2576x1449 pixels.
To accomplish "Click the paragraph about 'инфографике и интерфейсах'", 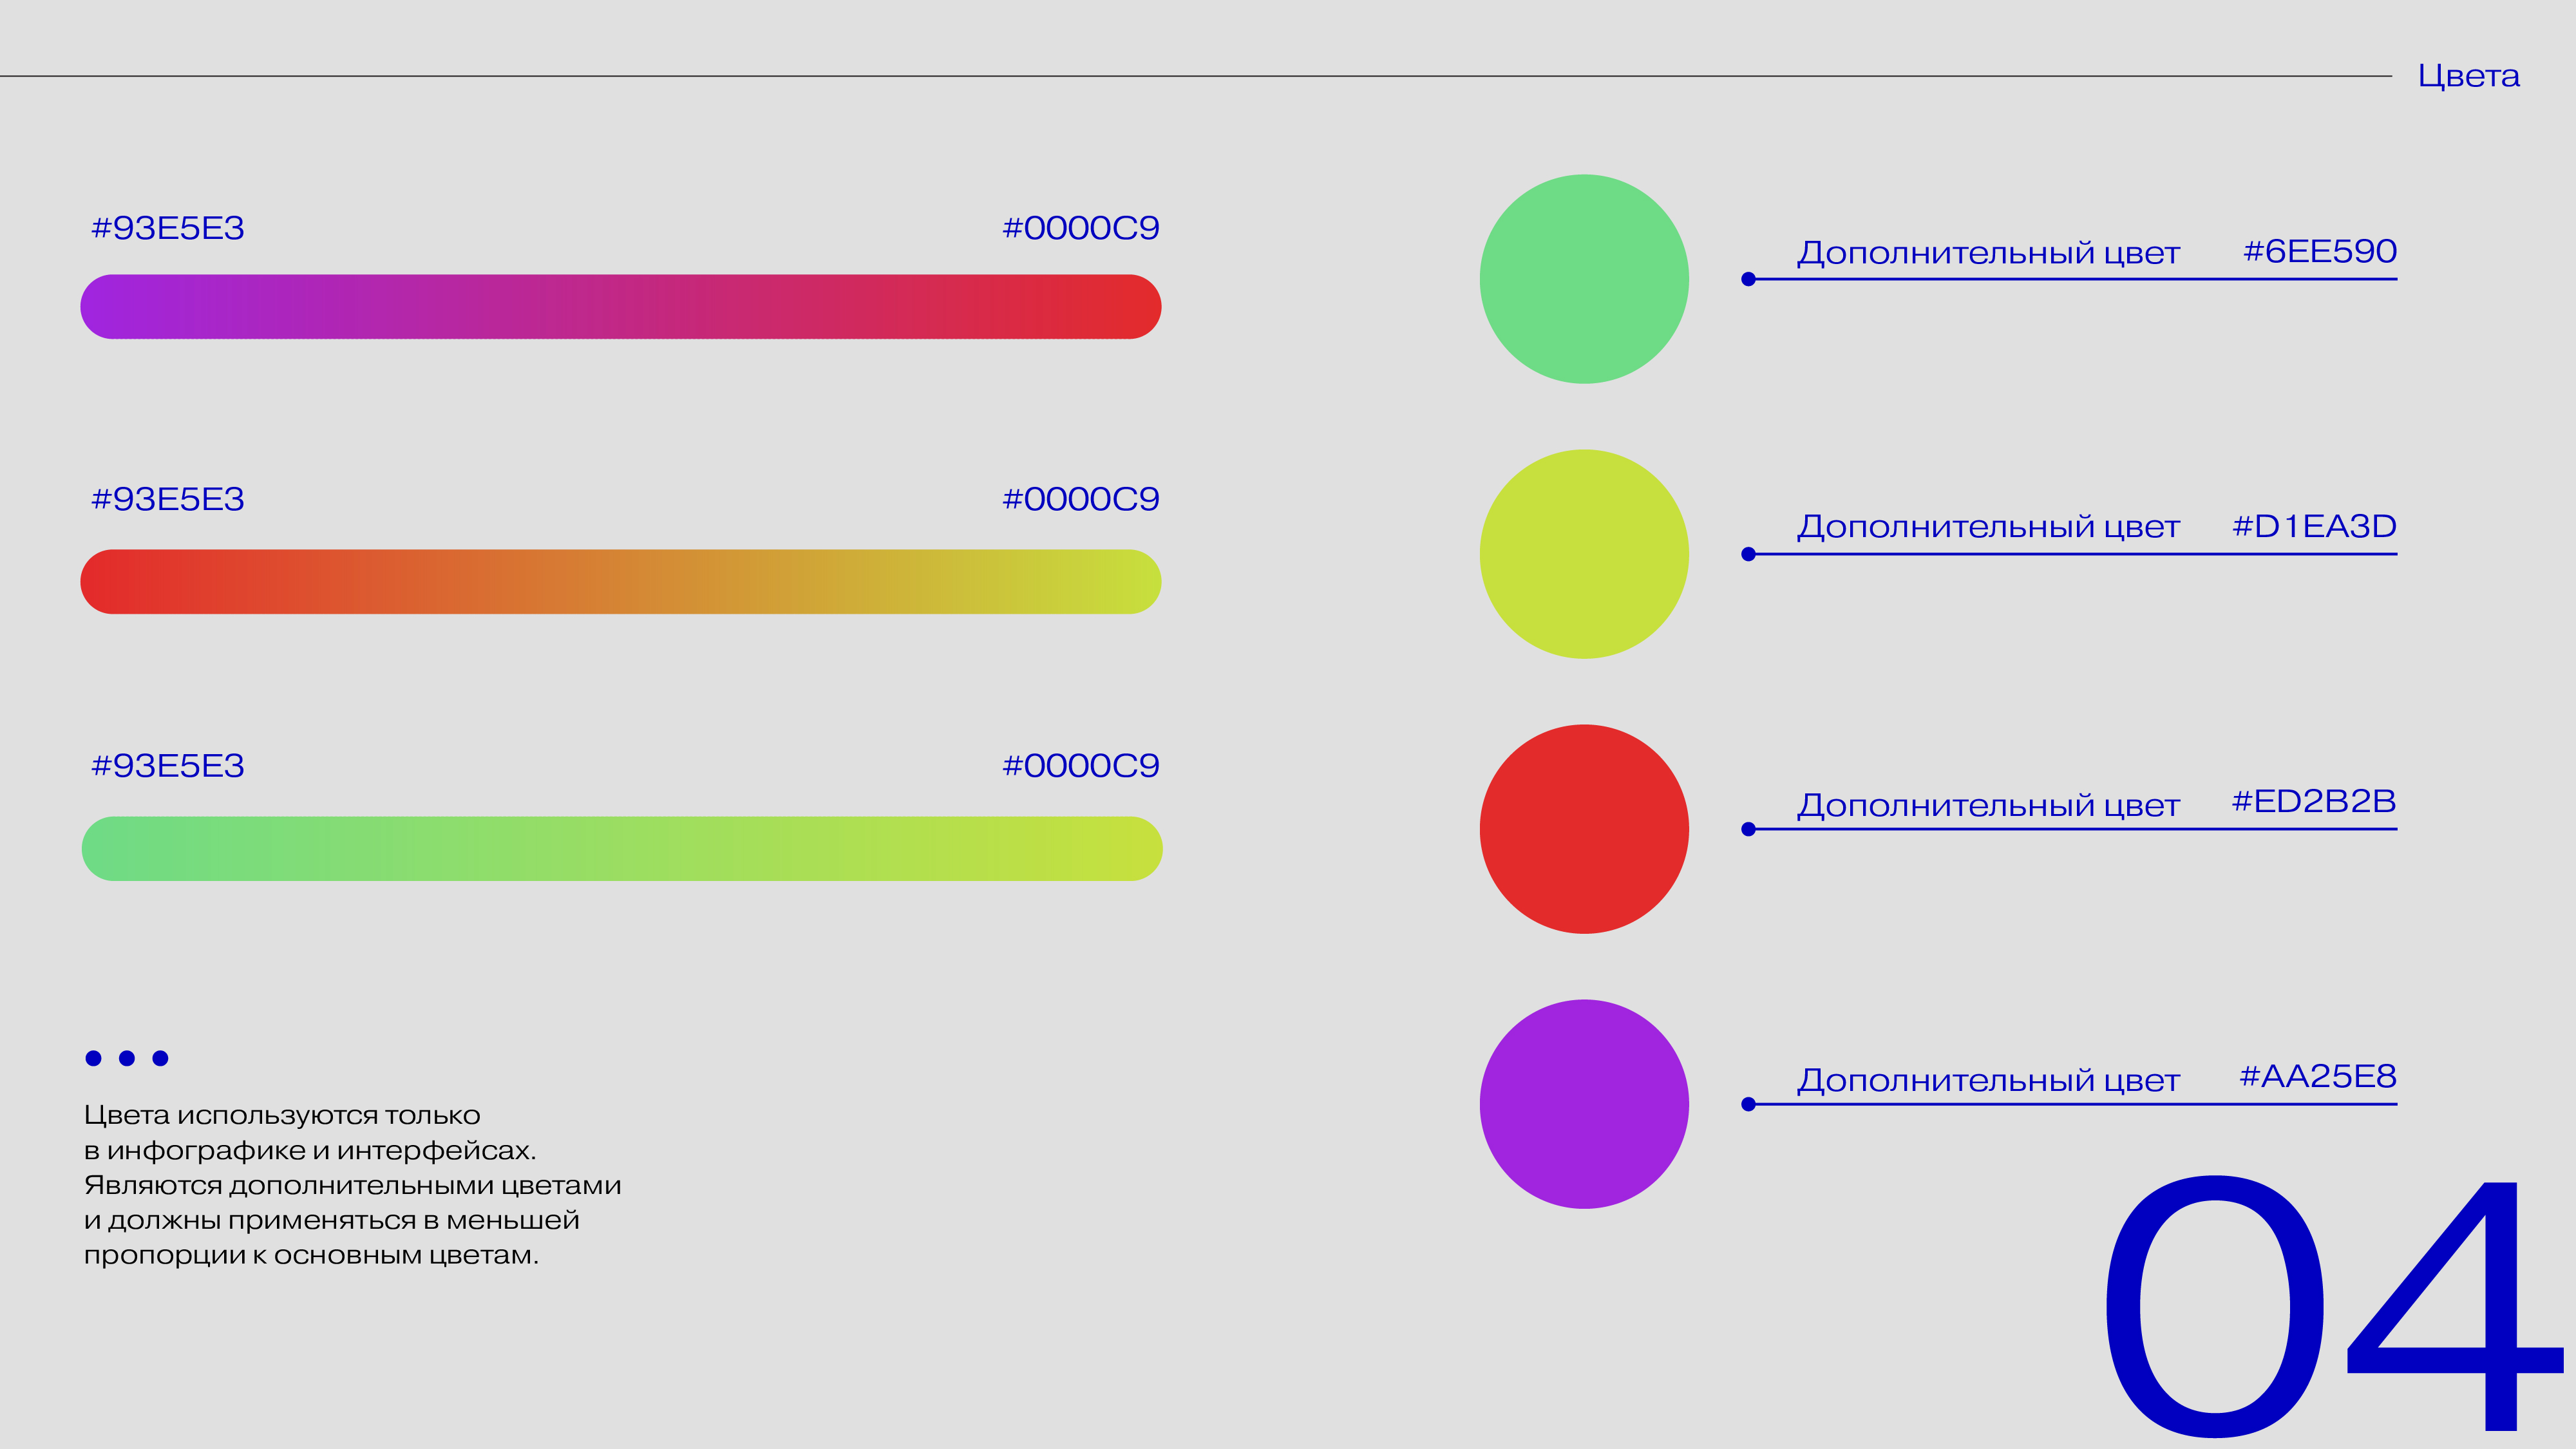I will click(352, 1185).
